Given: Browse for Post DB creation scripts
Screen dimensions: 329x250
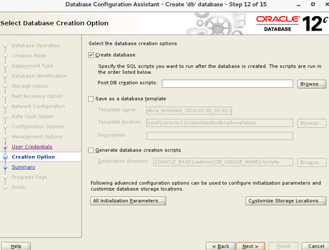Looking at the screenshot, I should pos(312,84).
